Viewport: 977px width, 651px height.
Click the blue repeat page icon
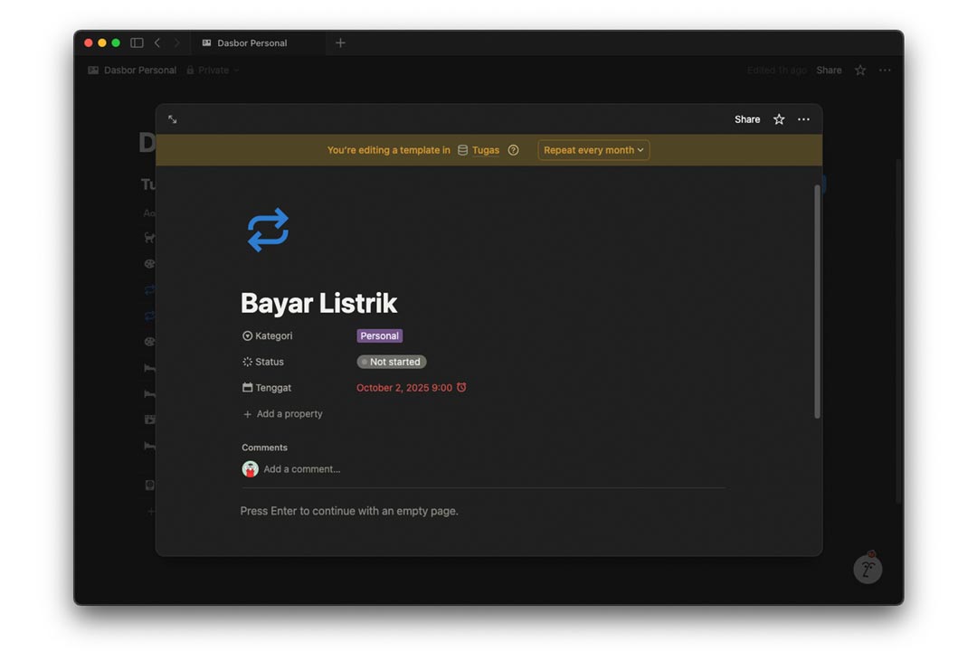coord(268,230)
